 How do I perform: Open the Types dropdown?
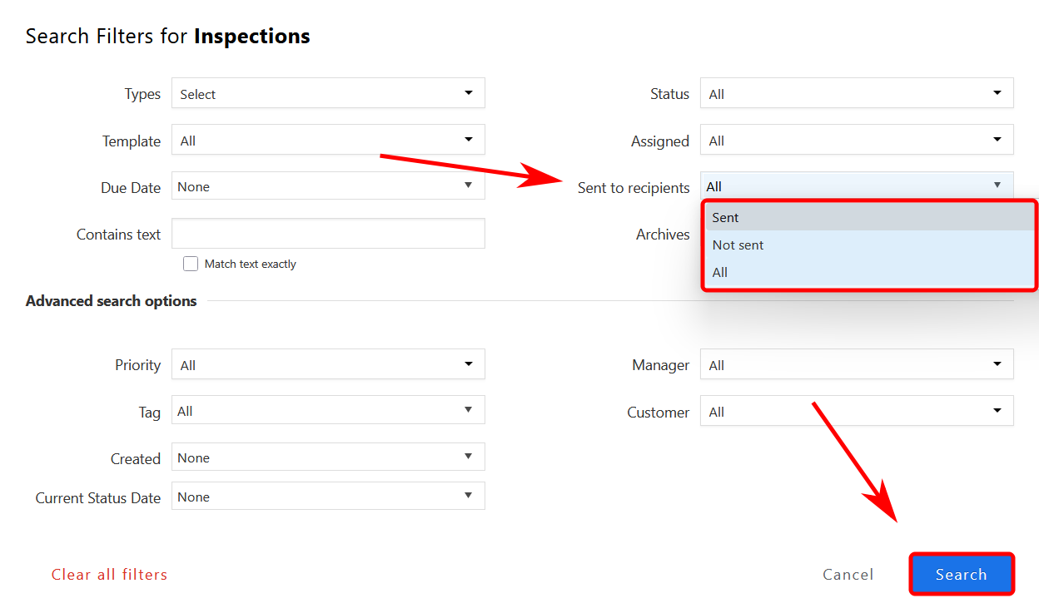point(328,94)
